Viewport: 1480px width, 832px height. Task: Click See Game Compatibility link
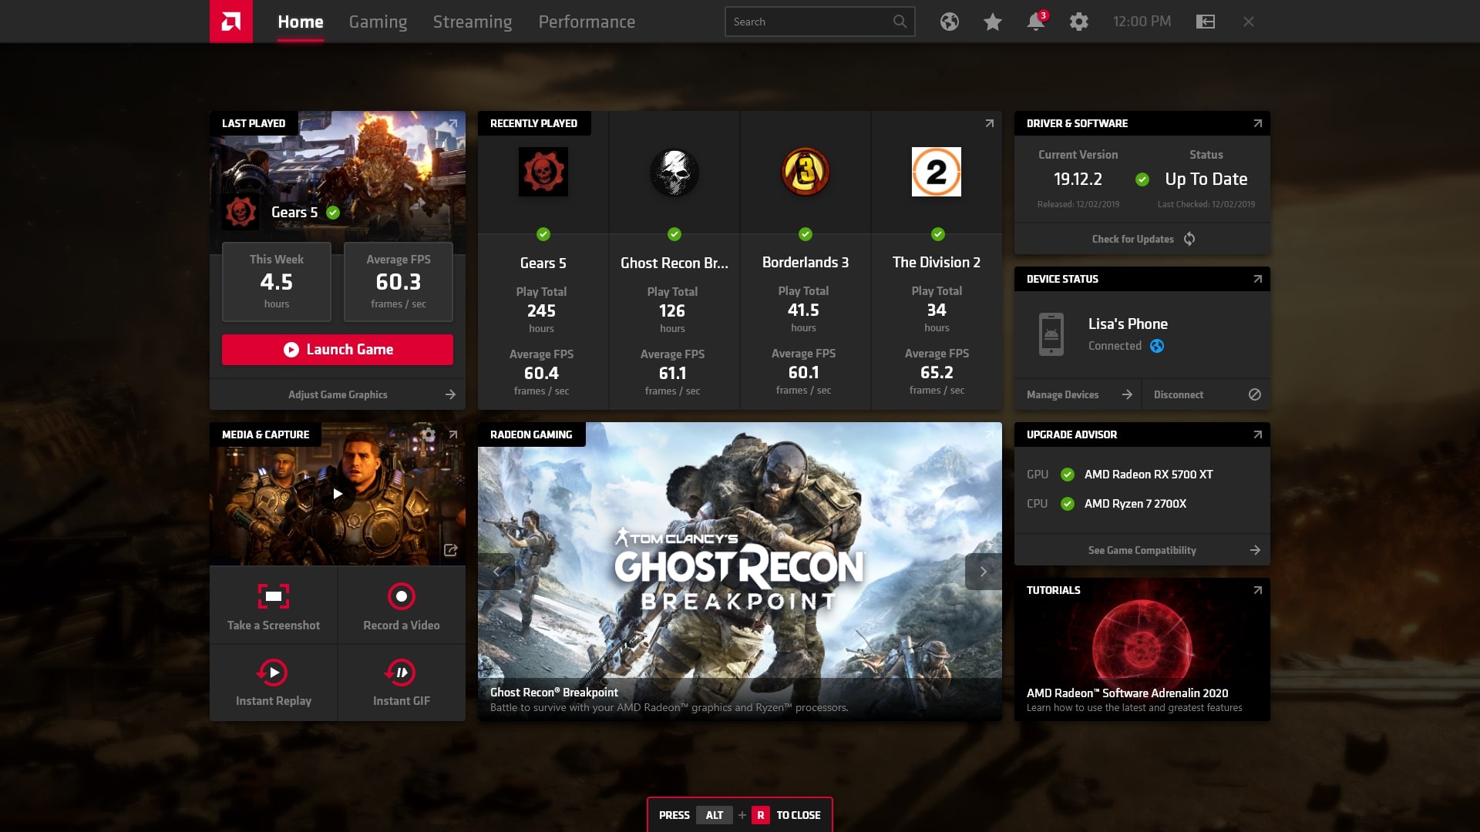coord(1142,549)
